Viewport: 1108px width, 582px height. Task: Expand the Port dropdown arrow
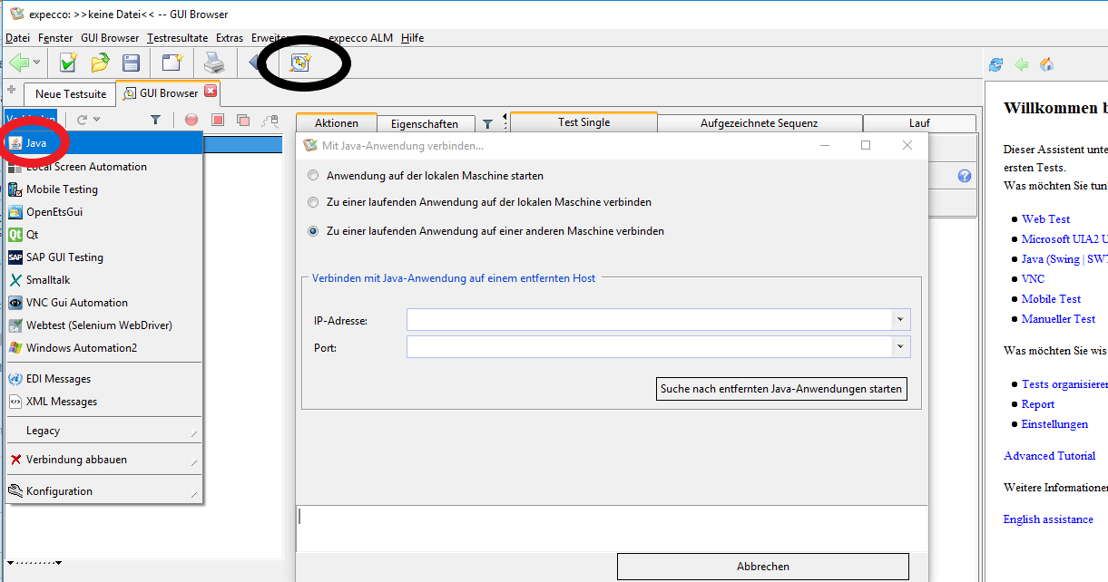pyautogui.click(x=900, y=347)
